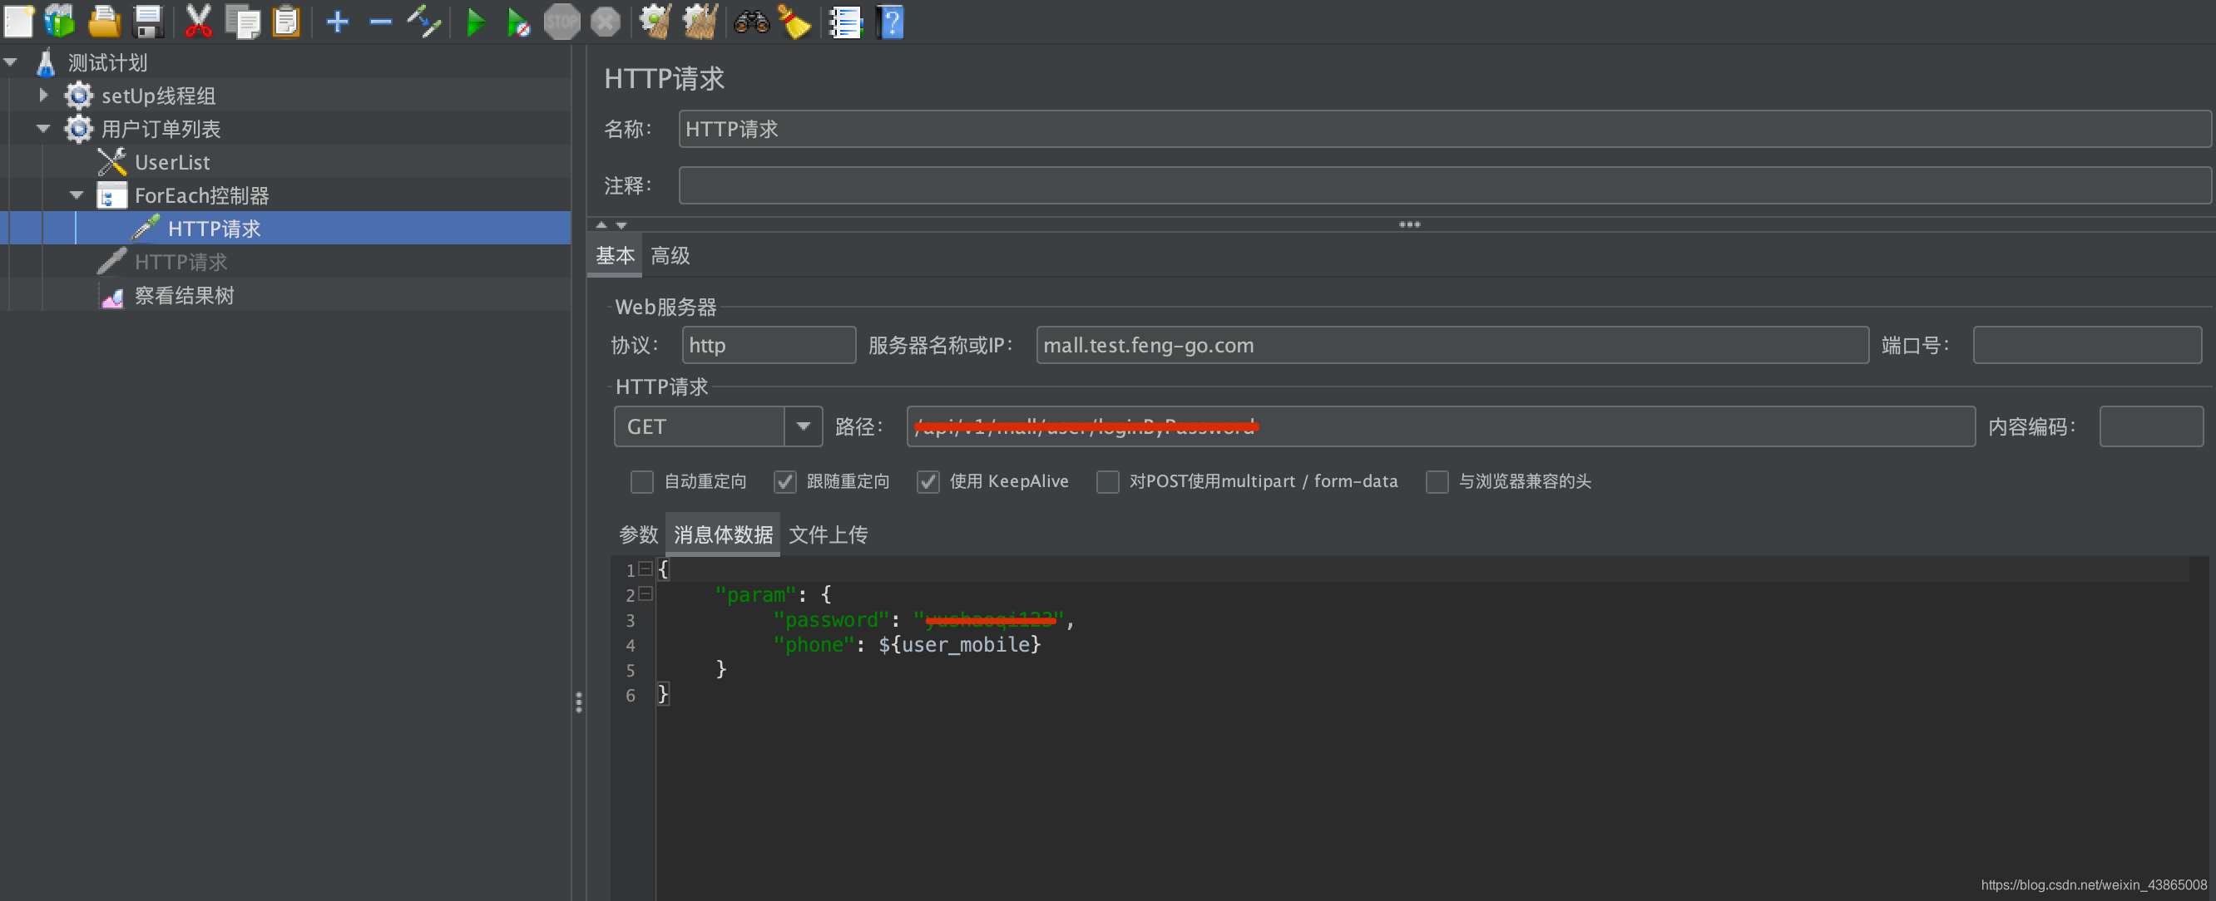Clear all results icon
Screen dimensions: 2216x901
pos(700,22)
